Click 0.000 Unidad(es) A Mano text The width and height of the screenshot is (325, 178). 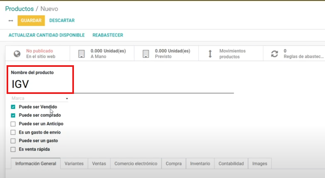[108, 54]
